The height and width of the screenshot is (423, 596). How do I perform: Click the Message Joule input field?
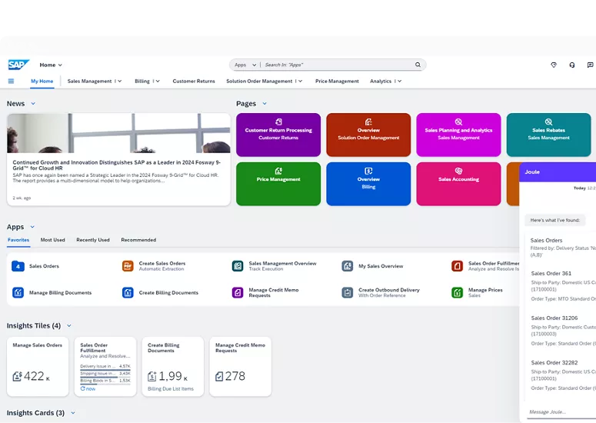[558, 411]
